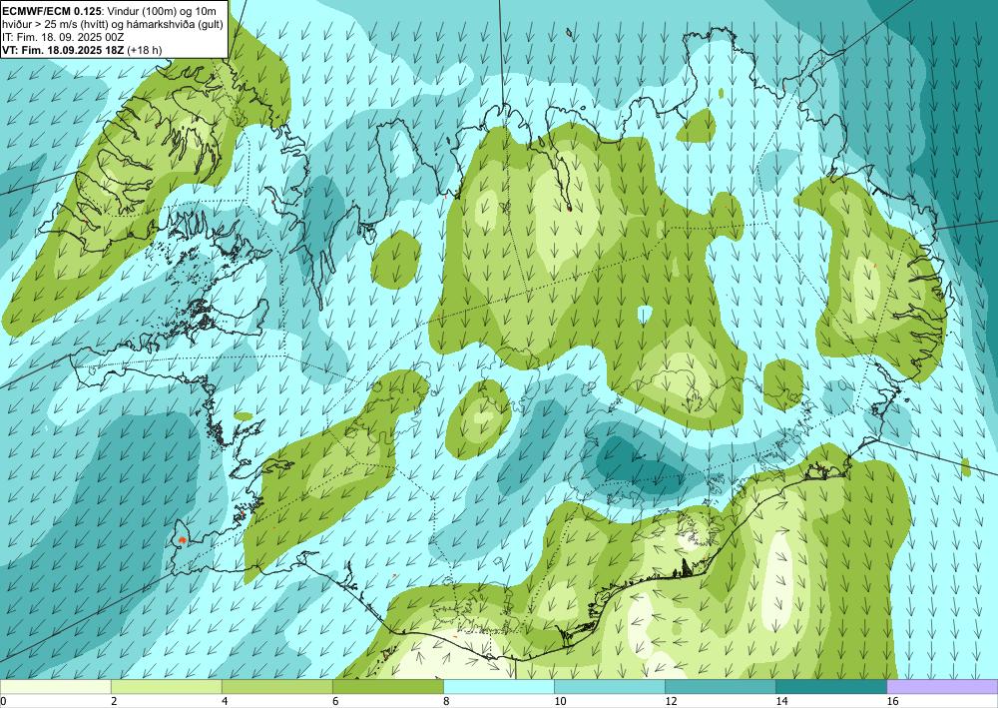Viewport: 998px width, 708px height.
Task: Click the 10–12 m/s legend color
Action: pyautogui.click(x=609, y=687)
